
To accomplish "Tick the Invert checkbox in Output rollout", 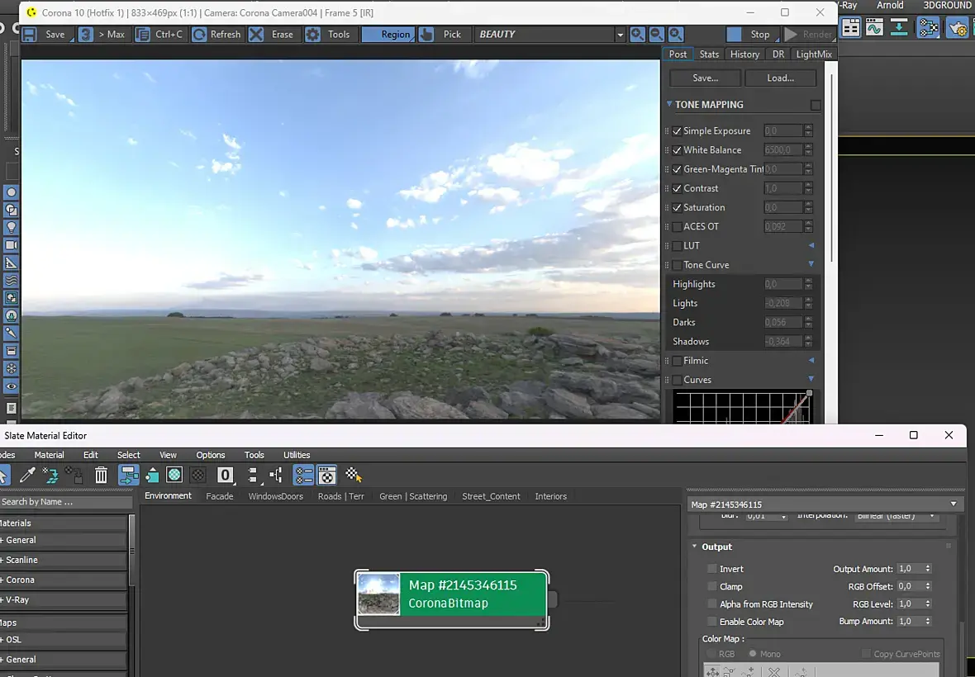I will click(x=711, y=569).
